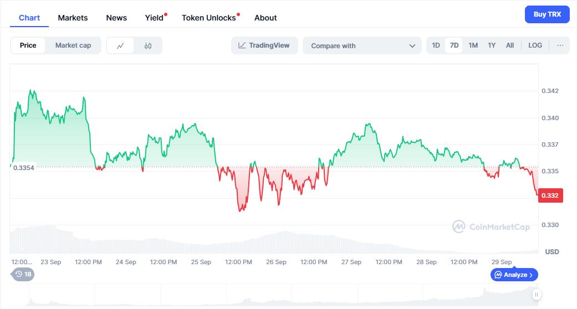Open the Markets tab
Image resolution: width=577 pixels, height=309 pixels.
pyautogui.click(x=73, y=18)
